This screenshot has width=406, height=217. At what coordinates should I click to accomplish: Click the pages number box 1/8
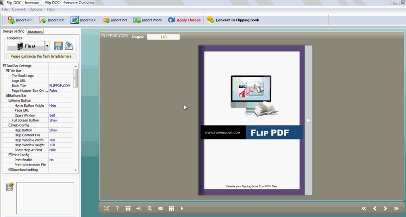pos(163,37)
